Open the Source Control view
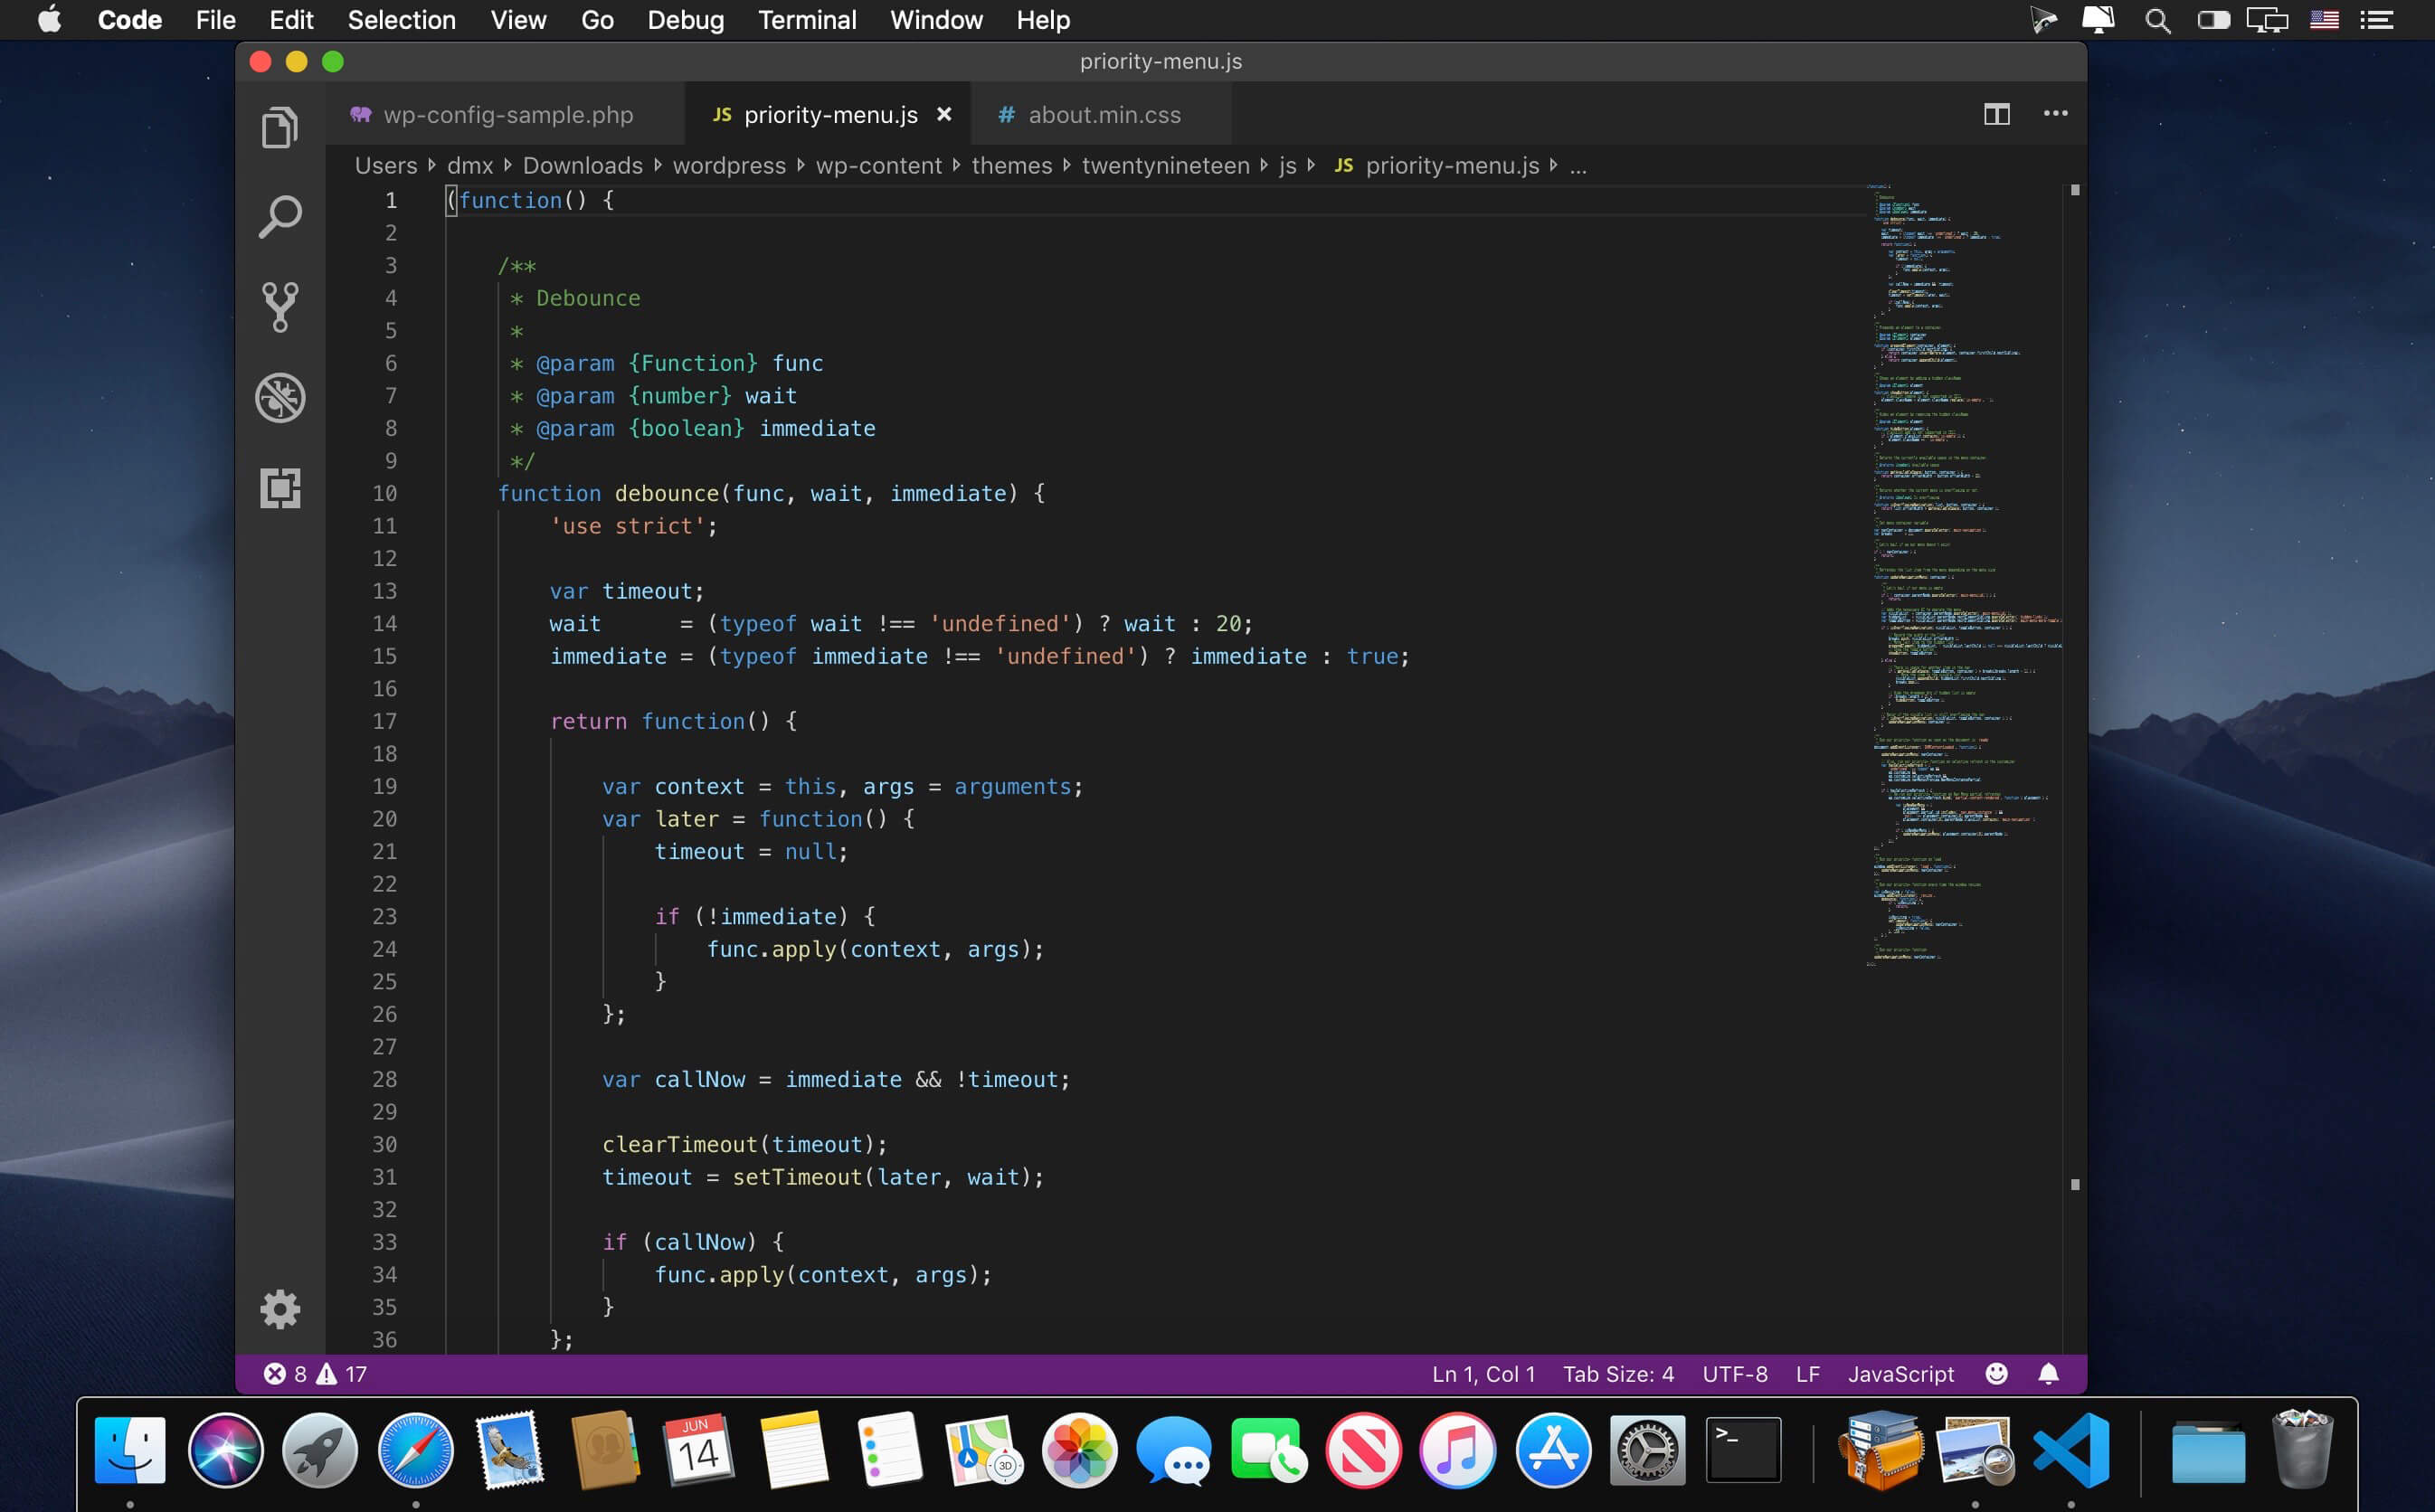The width and height of the screenshot is (2435, 1512). pyautogui.click(x=280, y=306)
